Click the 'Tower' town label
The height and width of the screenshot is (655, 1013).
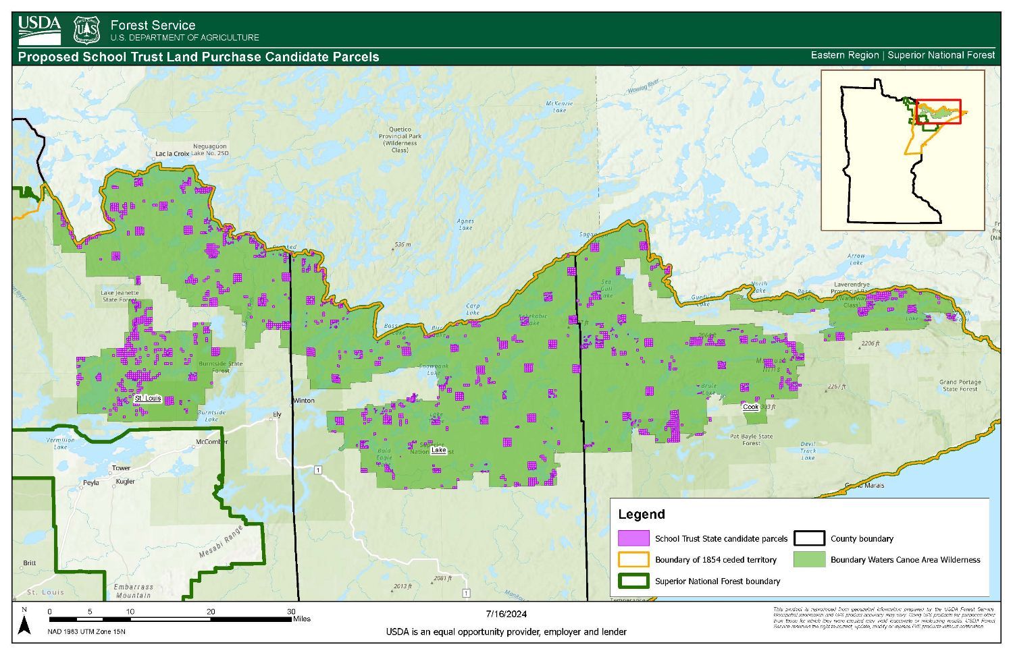pos(122,468)
